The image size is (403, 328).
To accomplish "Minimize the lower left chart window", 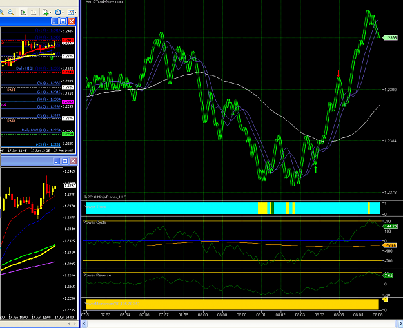I will pyautogui.click(x=57, y=161).
